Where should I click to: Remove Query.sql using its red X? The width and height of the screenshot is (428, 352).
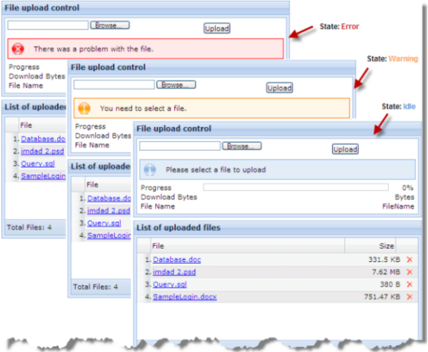(409, 284)
